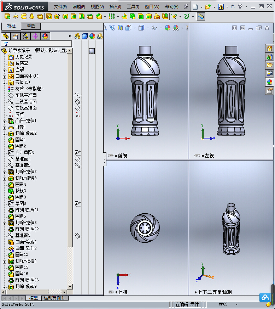Image resolution: width=275 pixels, height=309 pixels.
Task: Open the 工具(T) menu
Action: [x=133, y=7]
